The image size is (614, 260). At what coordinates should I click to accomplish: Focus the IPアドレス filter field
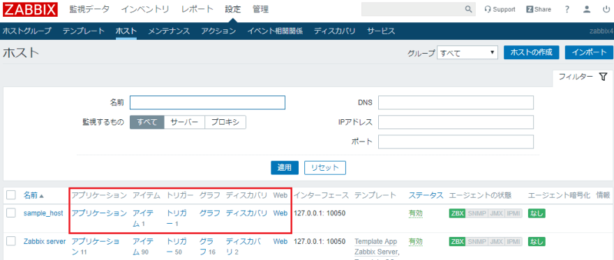click(456, 123)
